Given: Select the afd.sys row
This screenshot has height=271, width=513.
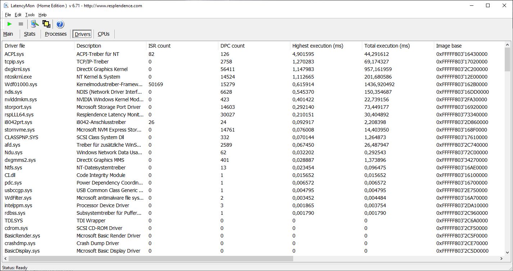Looking at the screenshot, I should tap(253, 145).
